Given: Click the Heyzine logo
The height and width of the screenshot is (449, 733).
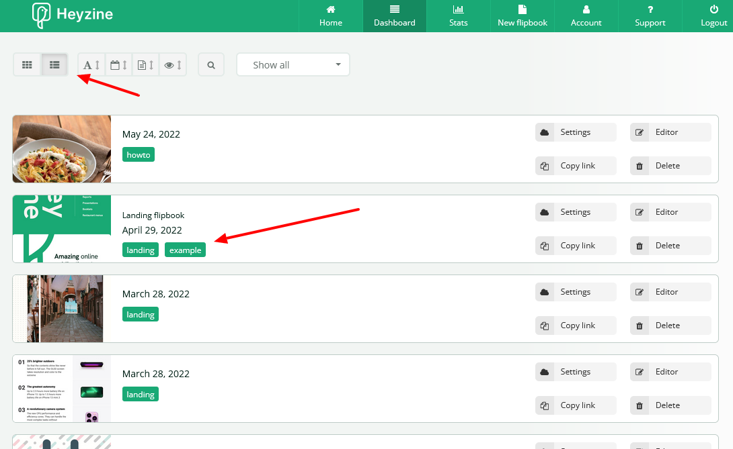Looking at the screenshot, I should point(73,15).
